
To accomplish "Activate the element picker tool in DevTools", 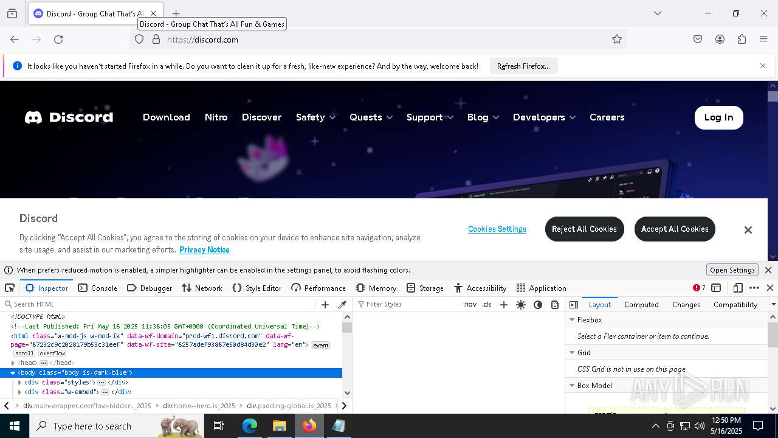I will coord(10,288).
